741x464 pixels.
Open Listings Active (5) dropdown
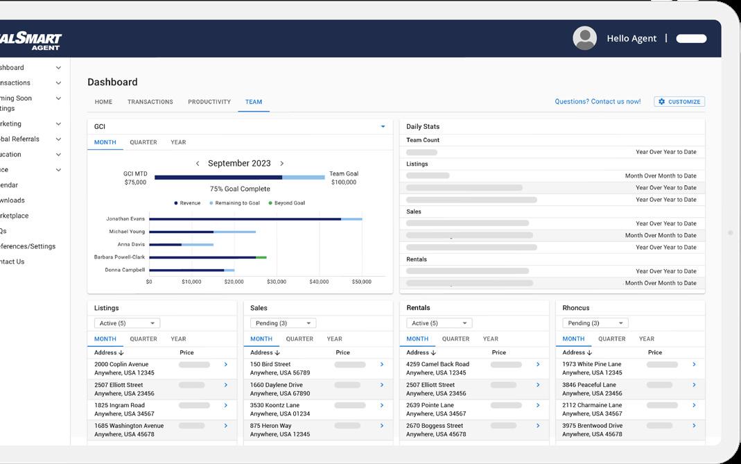click(x=127, y=323)
